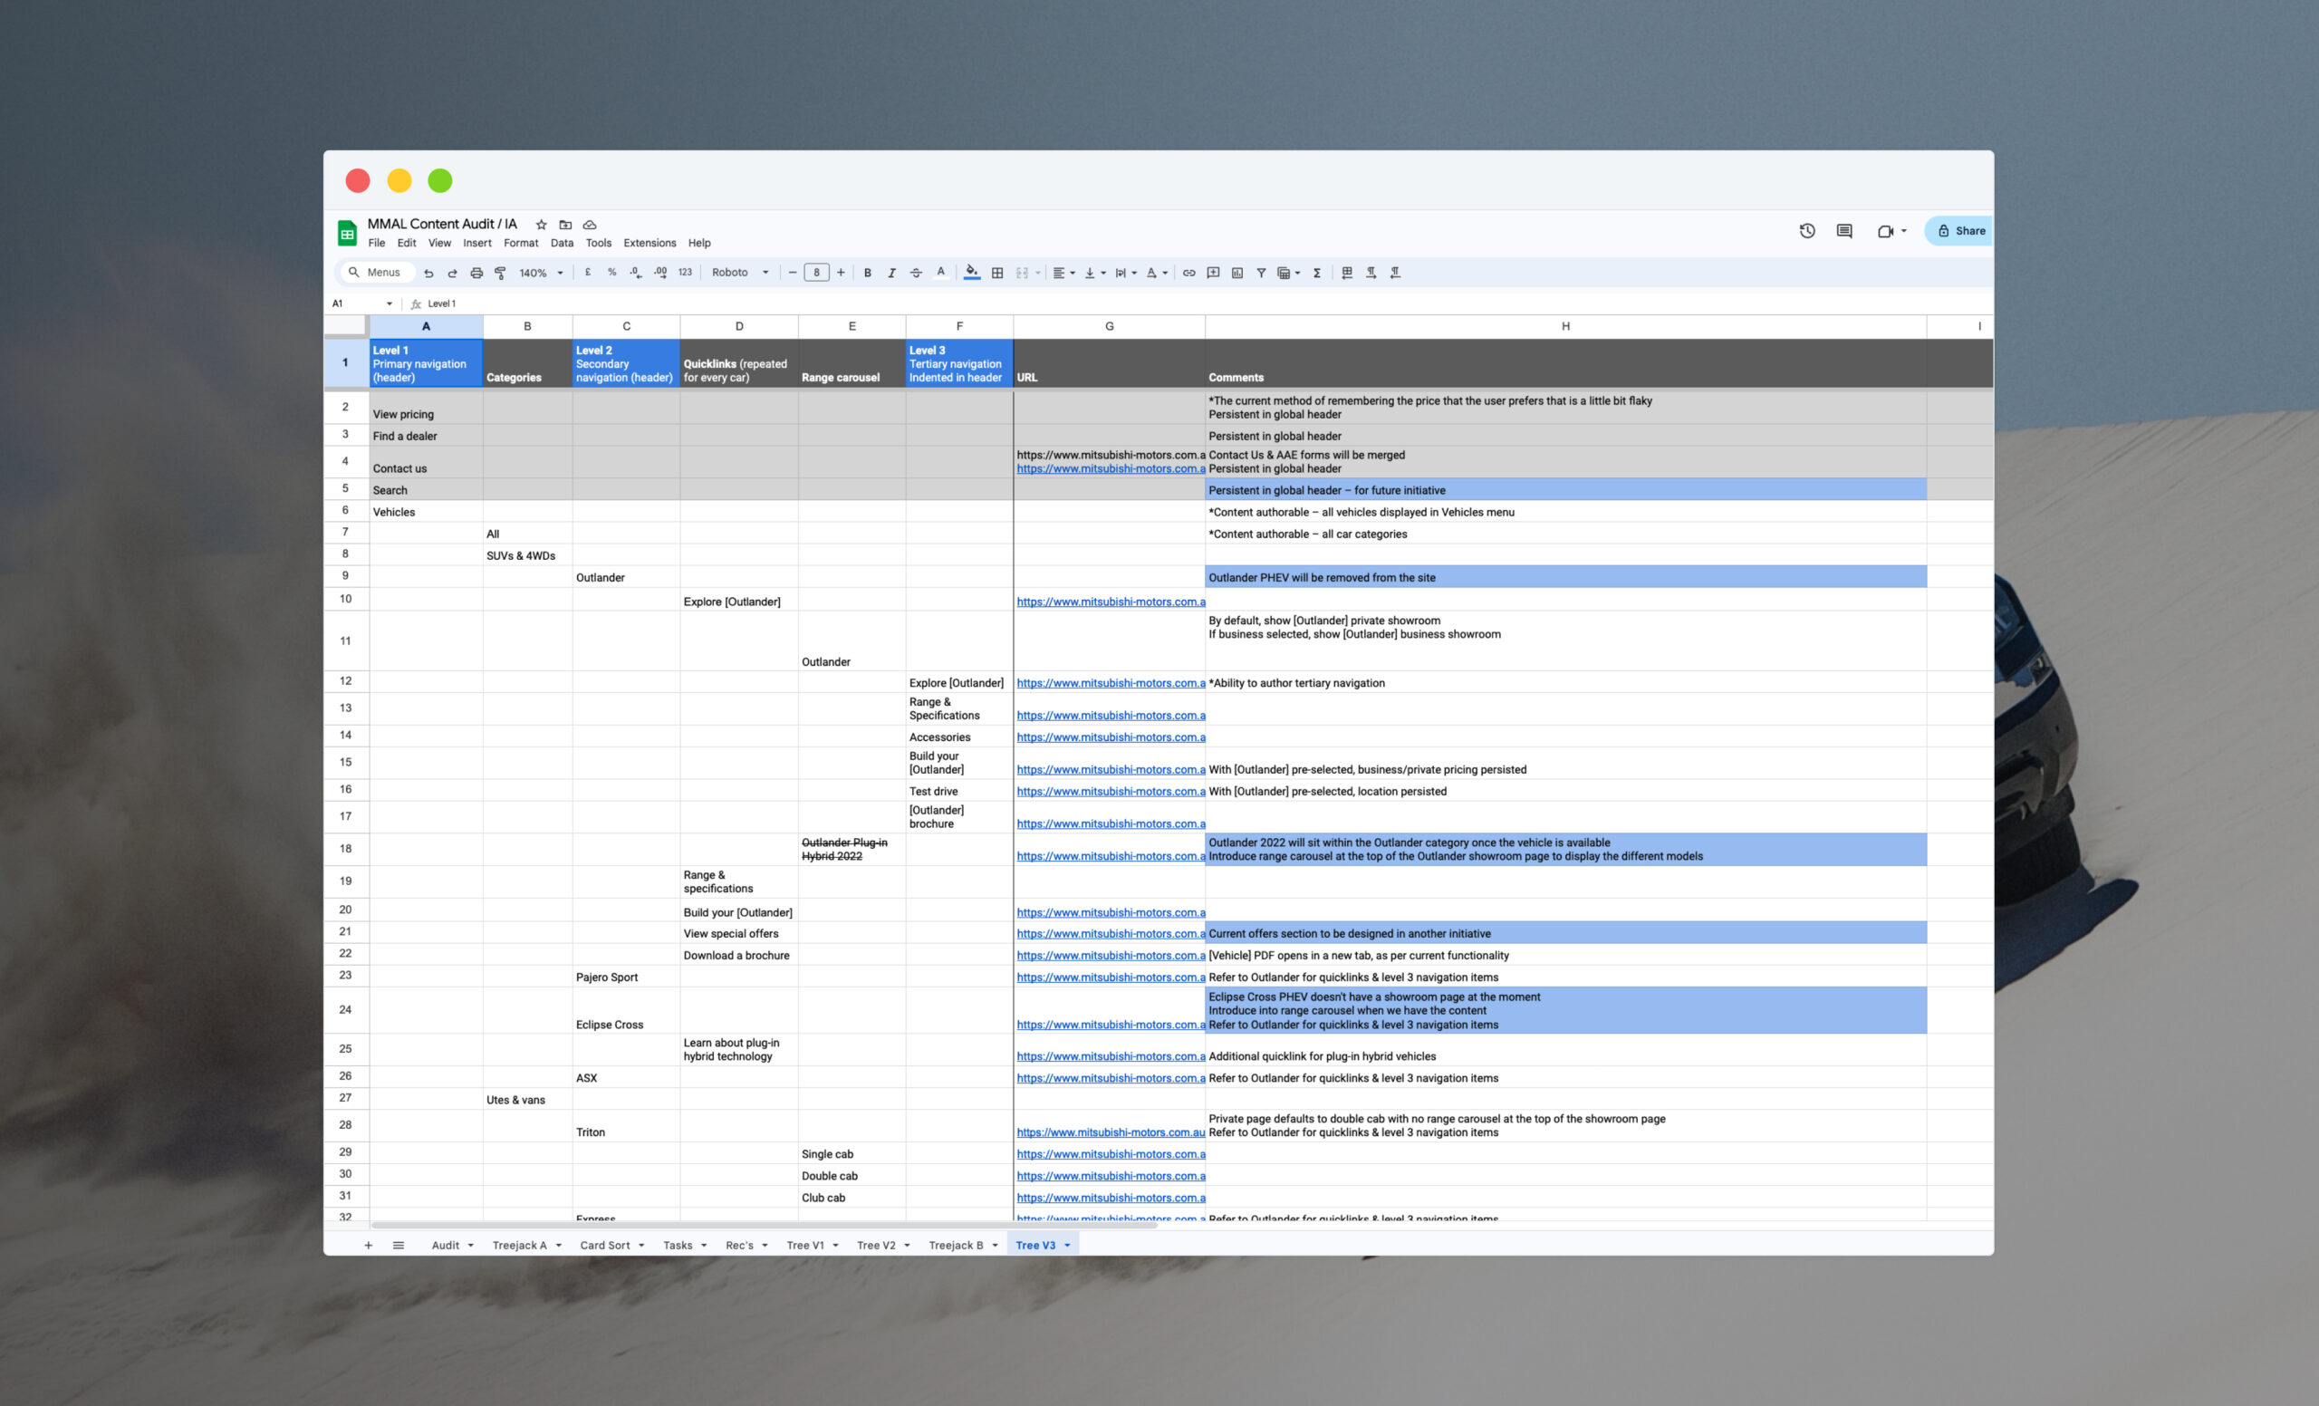Toggle italic formatting
2319x1406 pixels.
[x=891, y=273]
